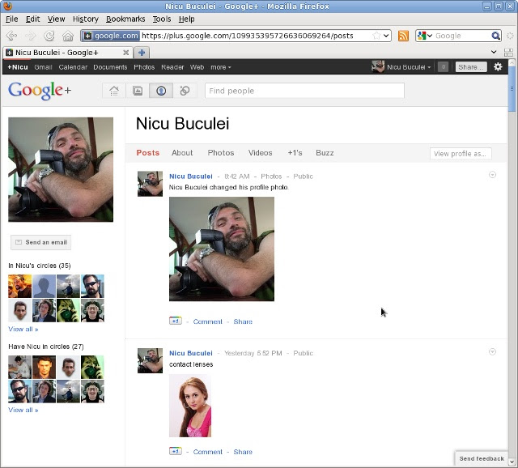Screen dimensions: 518x468
Task: Open the posted profile photo image
Action: (x=222, y=249)
